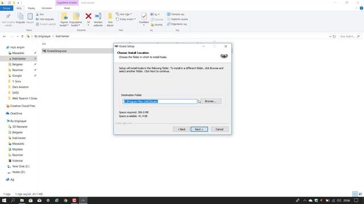Switch to the Yönet ribbon tab
This screenshot has height=204, width=364.
tap(67, 8)
